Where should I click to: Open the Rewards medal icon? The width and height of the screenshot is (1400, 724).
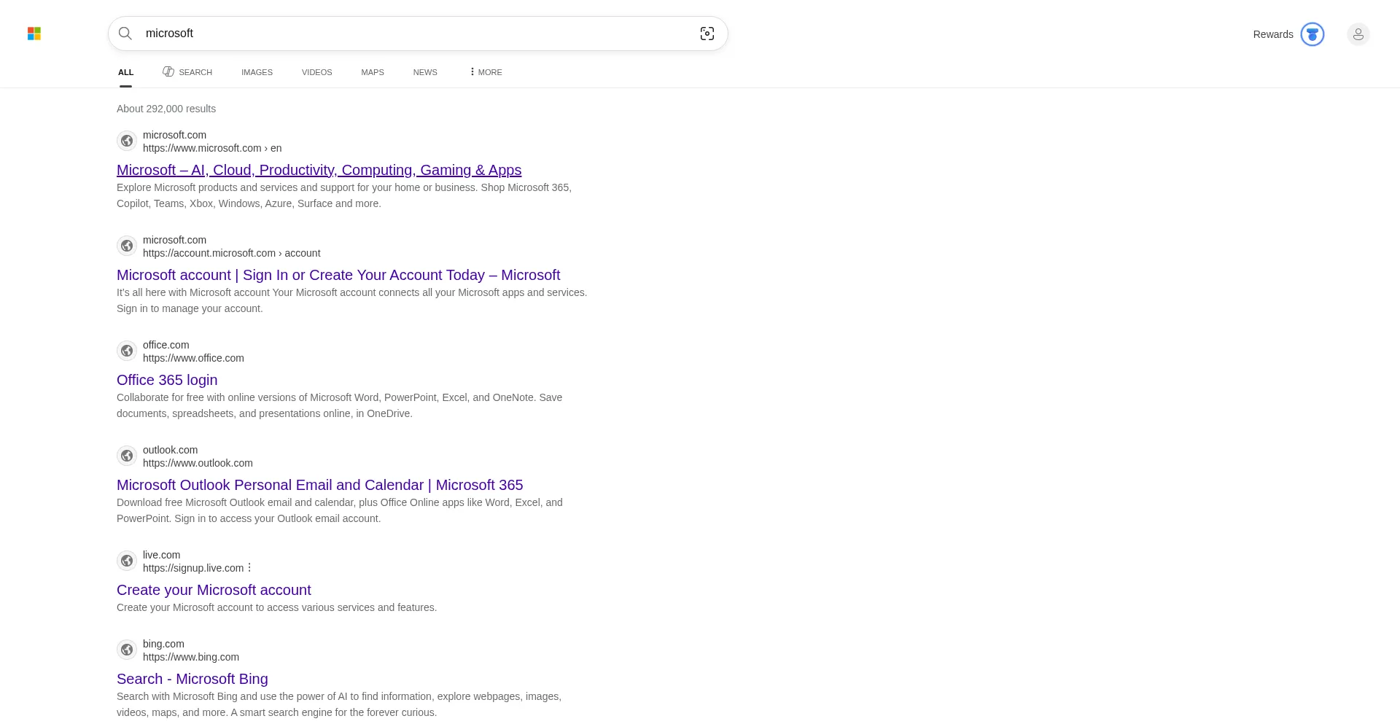click(x=1312, y=34)
